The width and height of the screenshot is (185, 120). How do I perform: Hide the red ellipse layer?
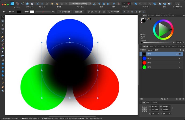tap(180, 63)
